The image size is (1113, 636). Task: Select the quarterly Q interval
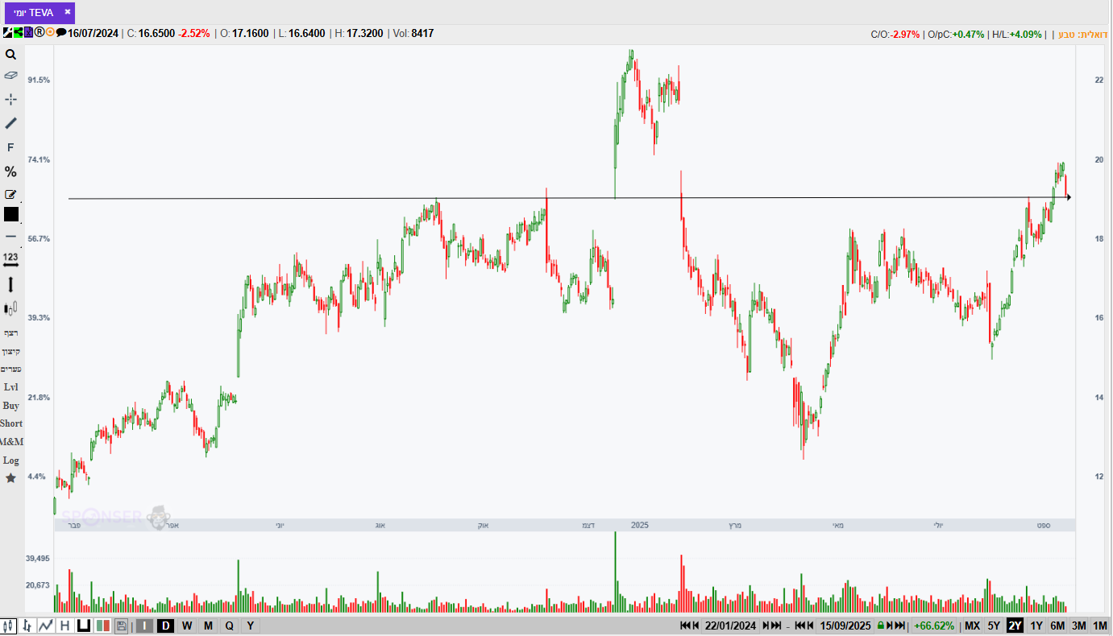pos(230,626)
